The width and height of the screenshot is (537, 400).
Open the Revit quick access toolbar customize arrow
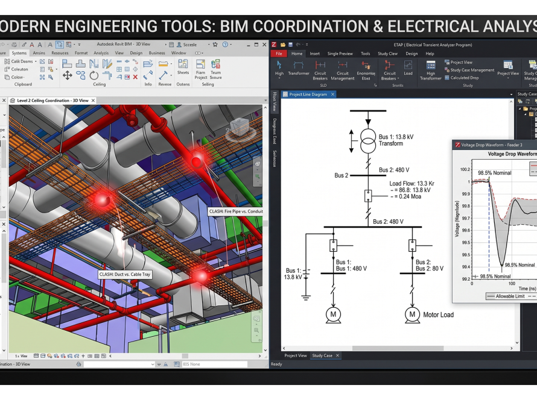tap(79, 45)
